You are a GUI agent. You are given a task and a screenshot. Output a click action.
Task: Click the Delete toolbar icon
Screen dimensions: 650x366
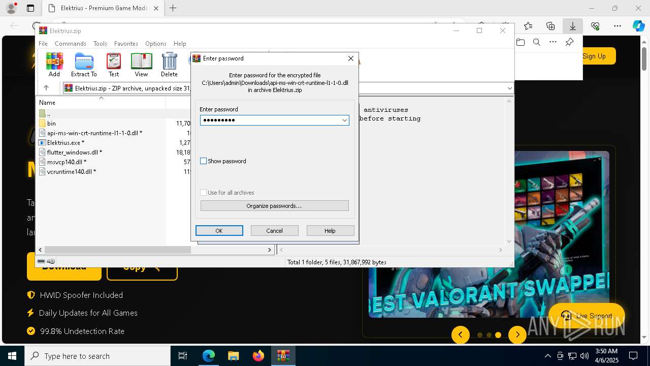(169, 65)
